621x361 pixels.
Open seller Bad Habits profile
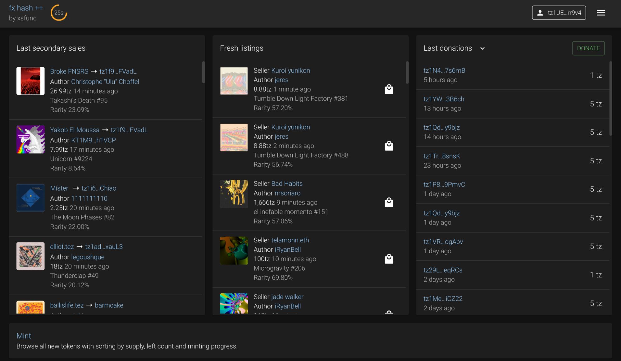tap(287, 183)
